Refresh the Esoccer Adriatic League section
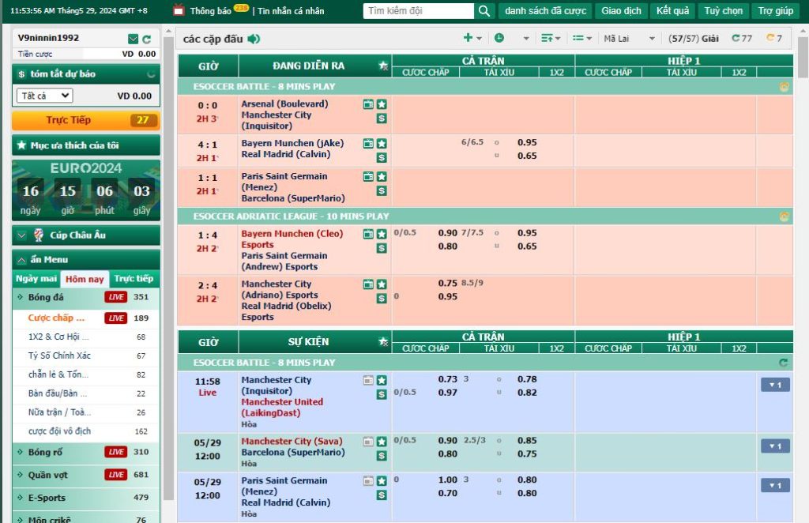The width and height of the screenshot is (809, 523). [x=784, y=217]
